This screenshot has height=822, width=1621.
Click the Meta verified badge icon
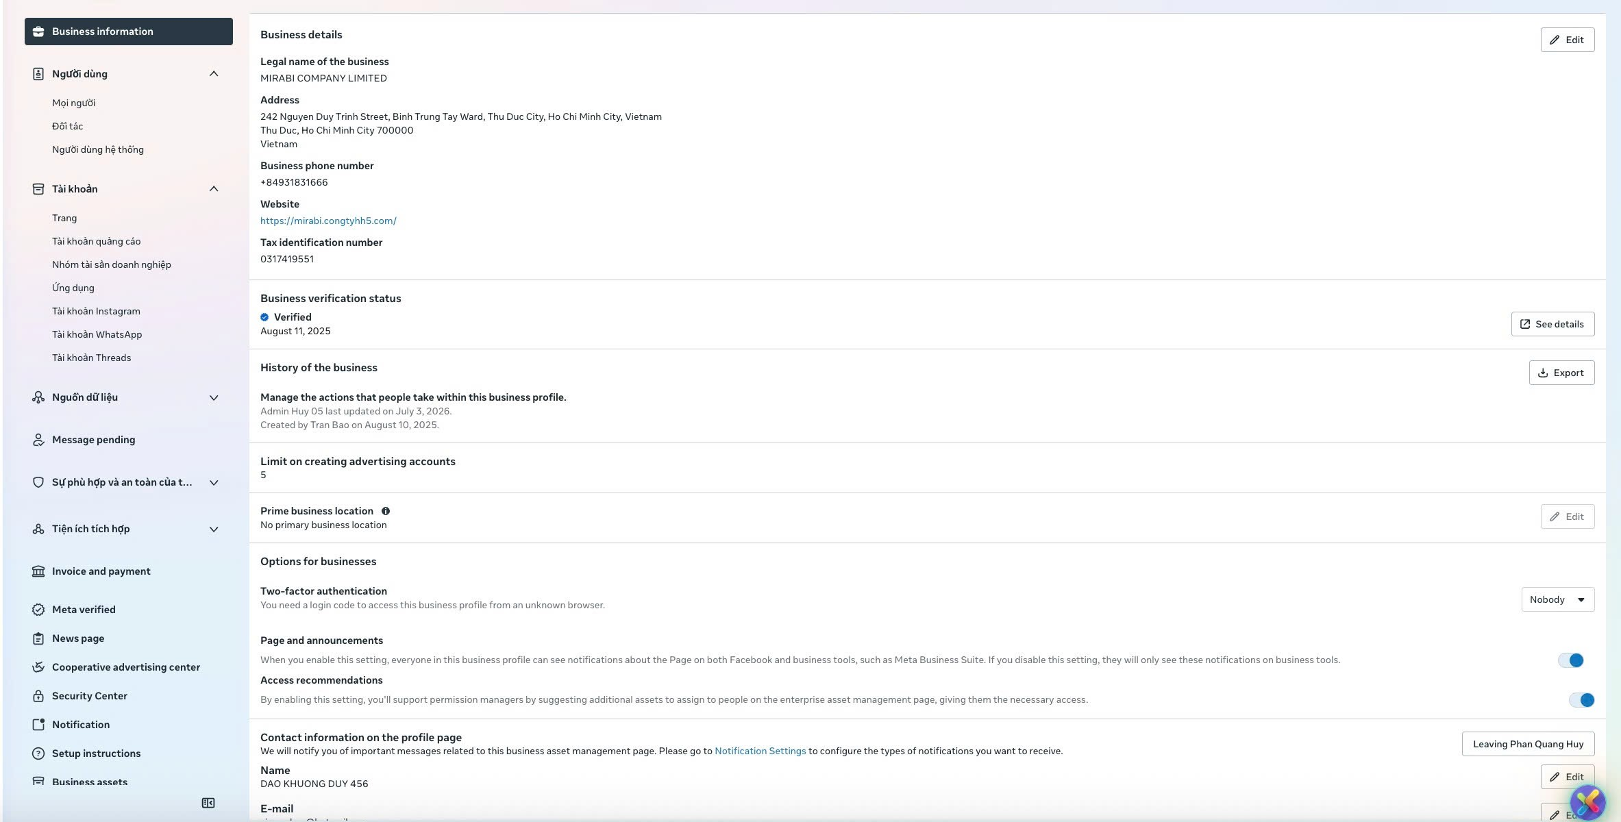[38, 610]
